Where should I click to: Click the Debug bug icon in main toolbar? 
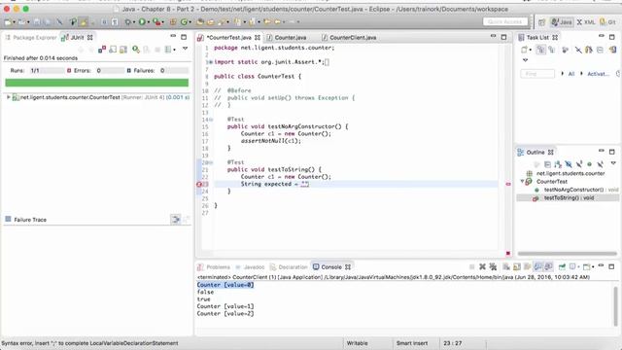pyautogui.click(x=127, y=21)
